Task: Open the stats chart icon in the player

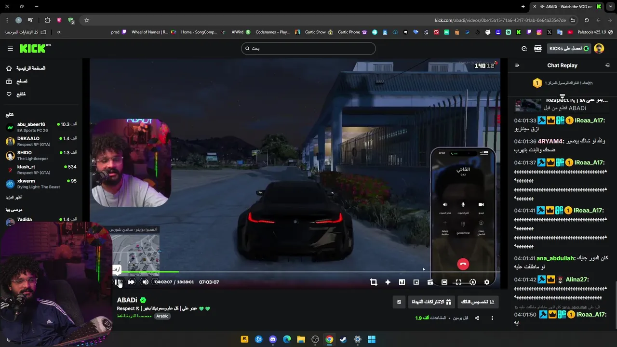Action: click(x=402, y=282)
